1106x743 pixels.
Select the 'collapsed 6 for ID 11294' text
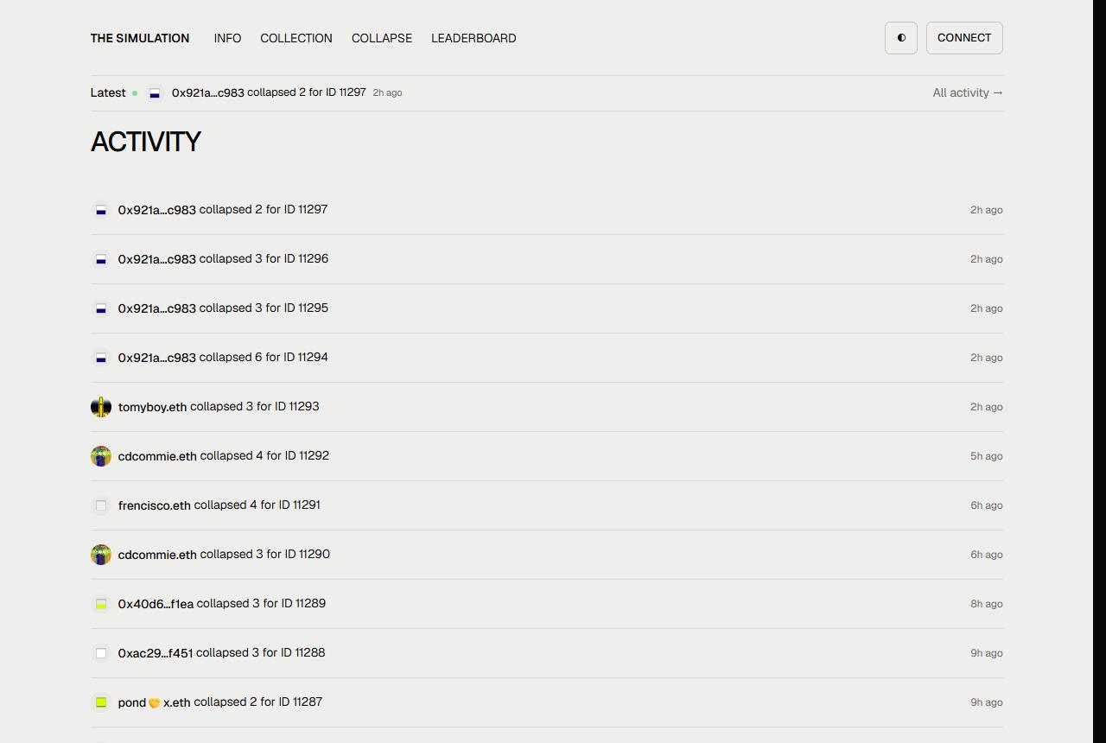[x=264, y=357]
